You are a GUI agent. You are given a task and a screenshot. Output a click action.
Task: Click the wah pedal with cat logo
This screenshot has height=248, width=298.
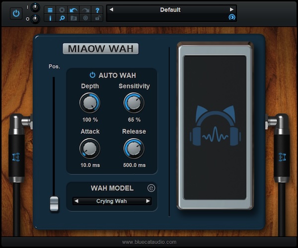click(215, 126)
